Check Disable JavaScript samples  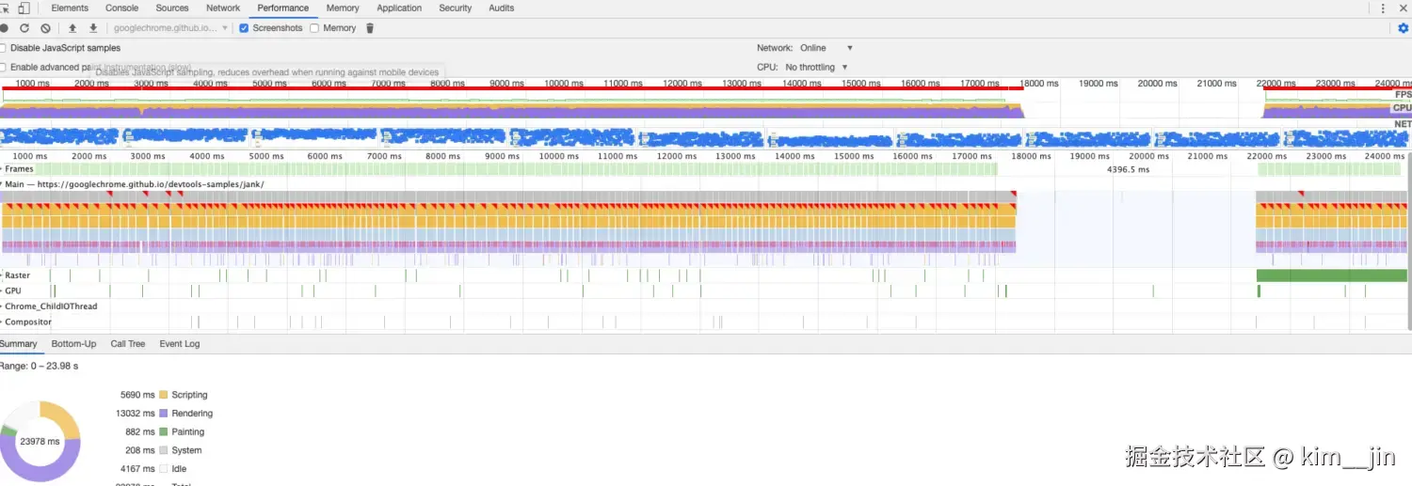tap(3, 48)
